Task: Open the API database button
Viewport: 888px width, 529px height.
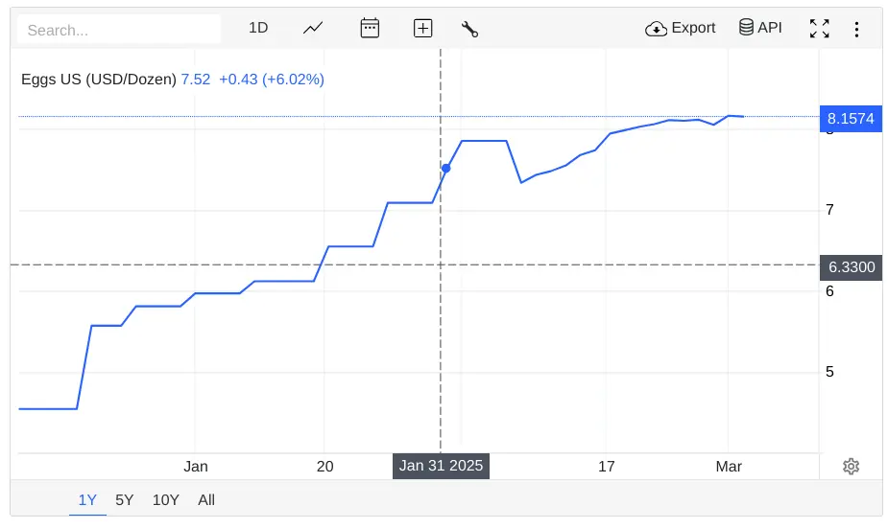Action: [x=759, y=29]
